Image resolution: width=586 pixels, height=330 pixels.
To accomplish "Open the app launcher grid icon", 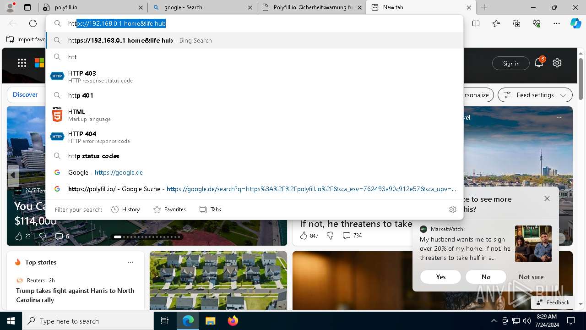I will (x=22, y=63).
